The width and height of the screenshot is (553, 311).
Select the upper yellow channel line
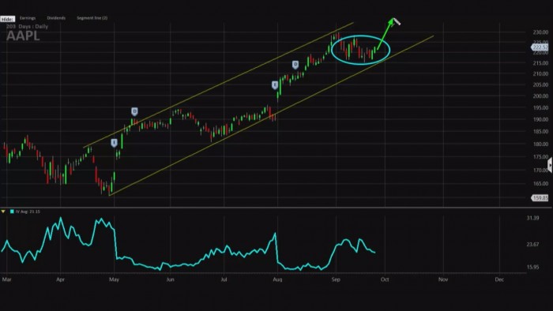(219, 85)
